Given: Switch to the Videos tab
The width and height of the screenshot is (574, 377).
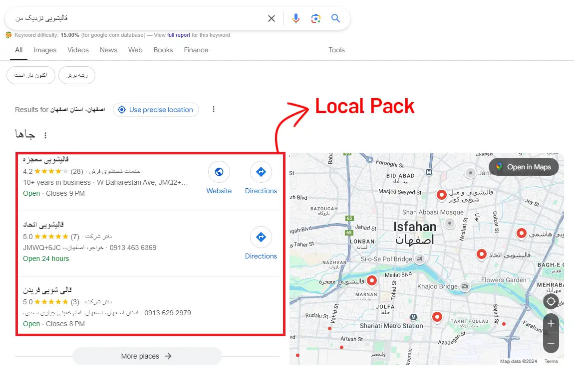Looking at the screenshot, I should [x=78, y=50].
